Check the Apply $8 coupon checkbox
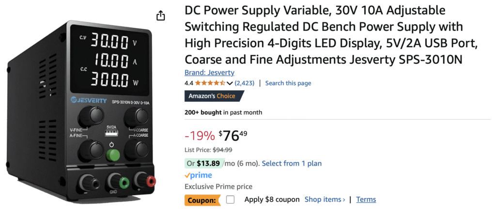496x209 pixels. (230, 199)
